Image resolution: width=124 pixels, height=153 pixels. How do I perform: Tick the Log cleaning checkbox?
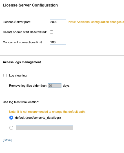coord(5,75)
